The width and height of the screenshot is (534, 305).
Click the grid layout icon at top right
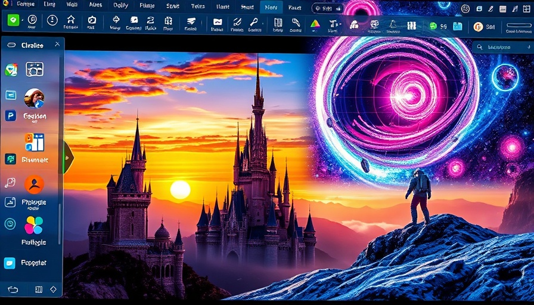click(526, 9)
